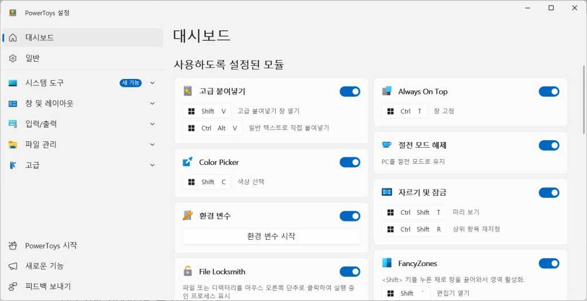Click the 새로운 기능 megaphone icon

13,266
